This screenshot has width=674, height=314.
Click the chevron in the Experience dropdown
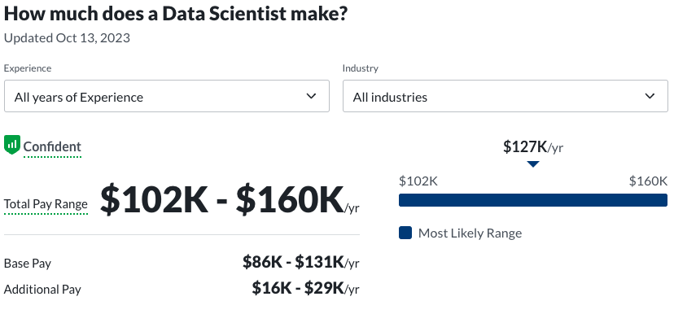pos(311,96)
